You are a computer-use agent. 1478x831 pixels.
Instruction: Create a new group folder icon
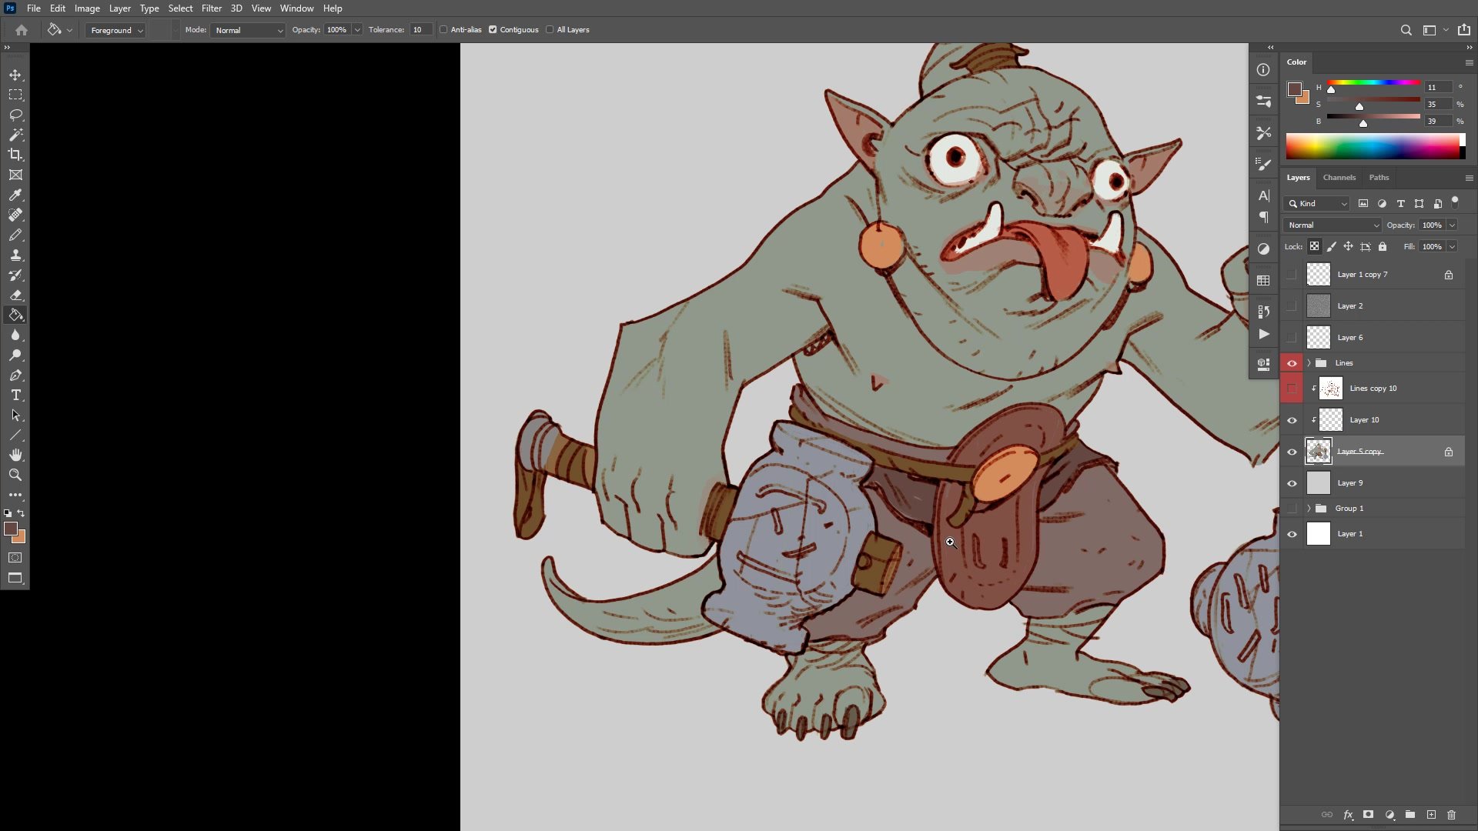tap(1410, 815)
